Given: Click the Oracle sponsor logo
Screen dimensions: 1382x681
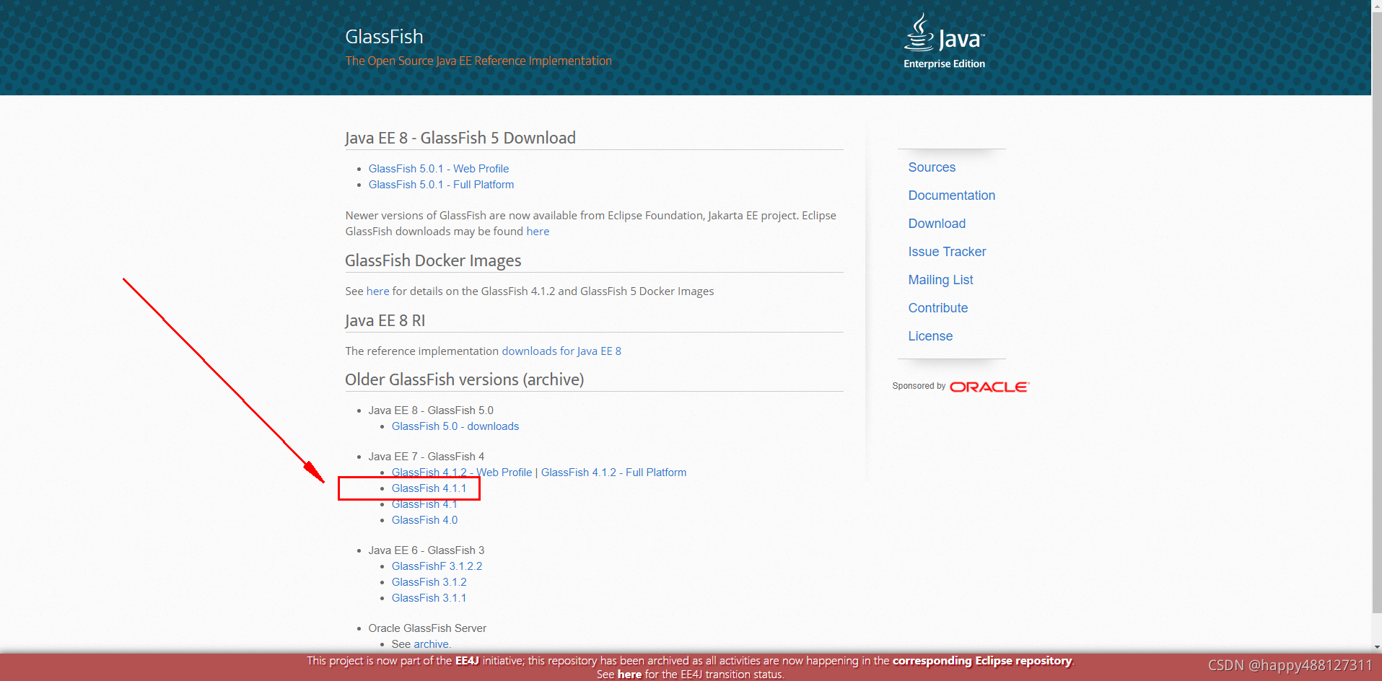Looking at the screenshot, I should tap(989, 386).
